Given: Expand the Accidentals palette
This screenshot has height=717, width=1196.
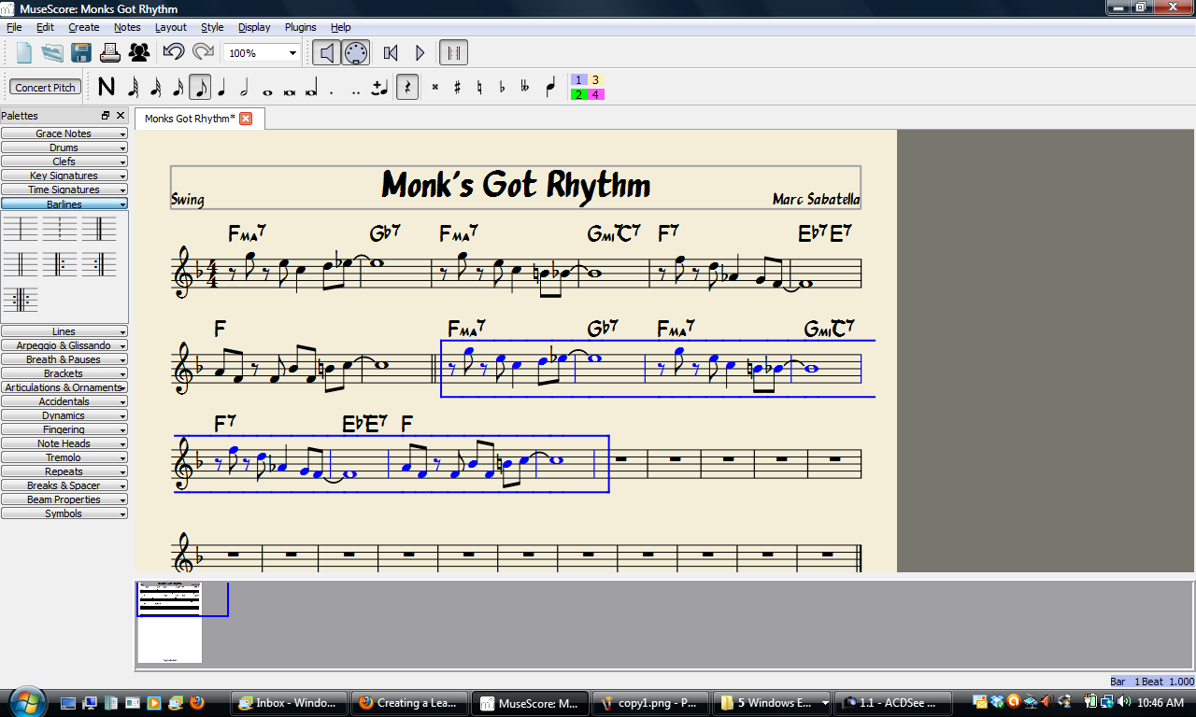Looking at the screenshot, I should click(x=64, y=401).
